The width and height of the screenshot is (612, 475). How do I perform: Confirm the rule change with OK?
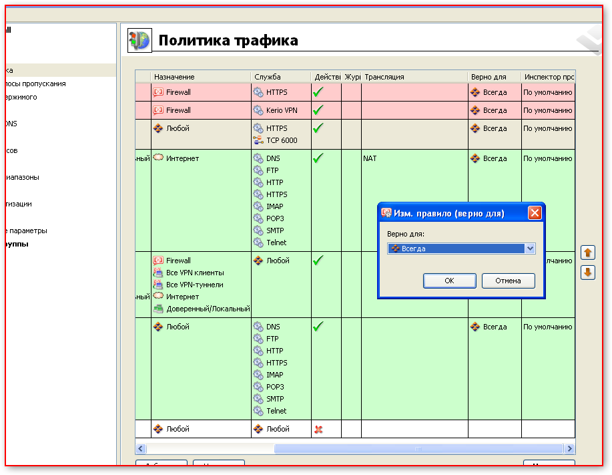tap(450, 281)
